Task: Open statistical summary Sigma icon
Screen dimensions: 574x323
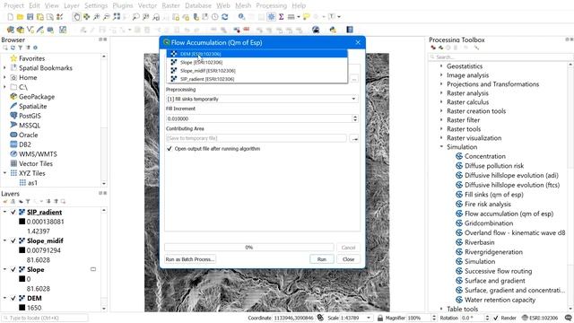Action: point(281,17)
